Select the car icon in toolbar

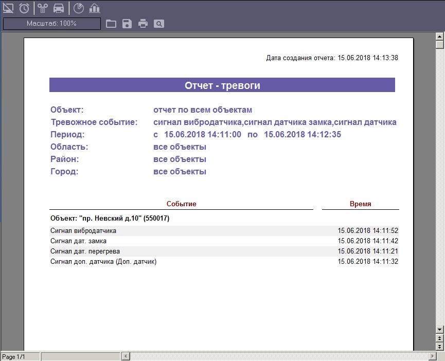click(59, 8)
